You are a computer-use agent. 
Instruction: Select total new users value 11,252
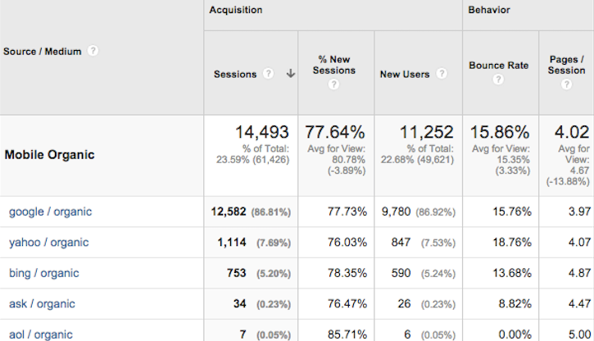[x=427, y=132]
